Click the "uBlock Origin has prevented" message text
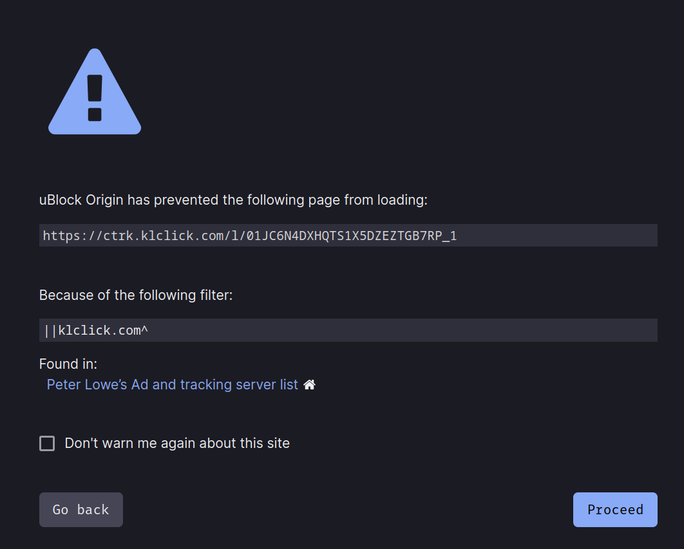This screenshot has width=684, height=549. click(x=233, y=200)
